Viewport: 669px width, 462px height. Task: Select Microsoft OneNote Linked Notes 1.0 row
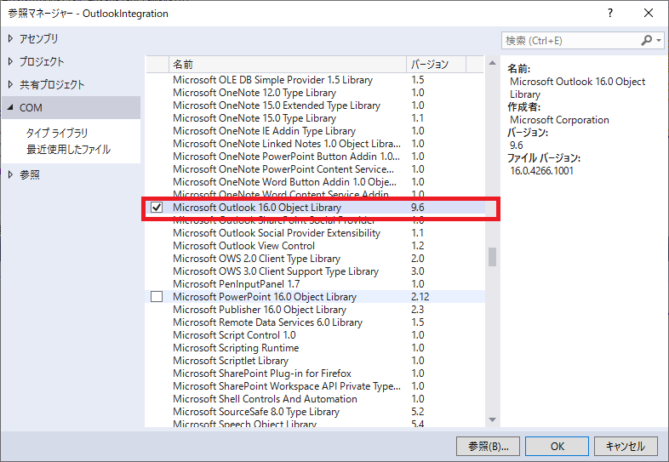315,144
